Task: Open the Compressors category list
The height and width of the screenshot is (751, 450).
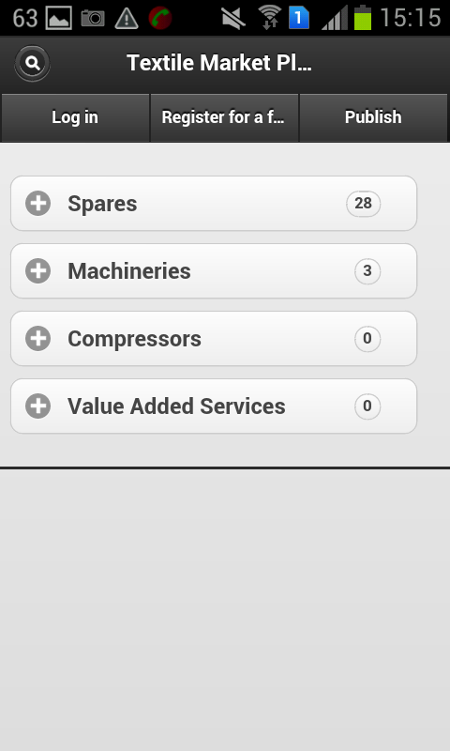Action: click(214, 339)
